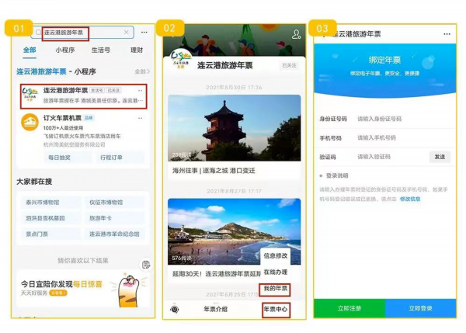Switch to the 全部 tab
The image size is (466, 333).
pyautogui.click(x=30, y=50)
